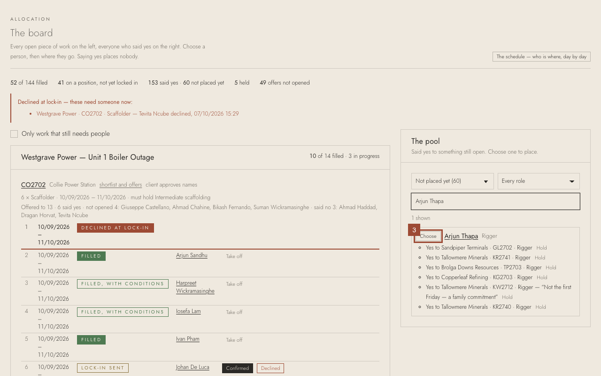Image resolution: width=601 pixels, height=376 pixels.
Task: Hold Arjun Thapa for Copperleaf Refining KG2703
Action: (x=542, y=277)
